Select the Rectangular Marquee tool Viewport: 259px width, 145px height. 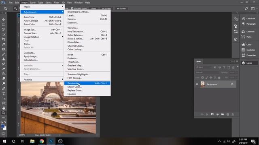point(4,25)
